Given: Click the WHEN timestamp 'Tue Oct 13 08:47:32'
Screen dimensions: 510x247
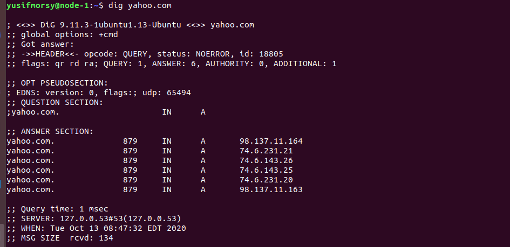Looking at the screenshot, I should pyautogui.click(x=96, y=229).
